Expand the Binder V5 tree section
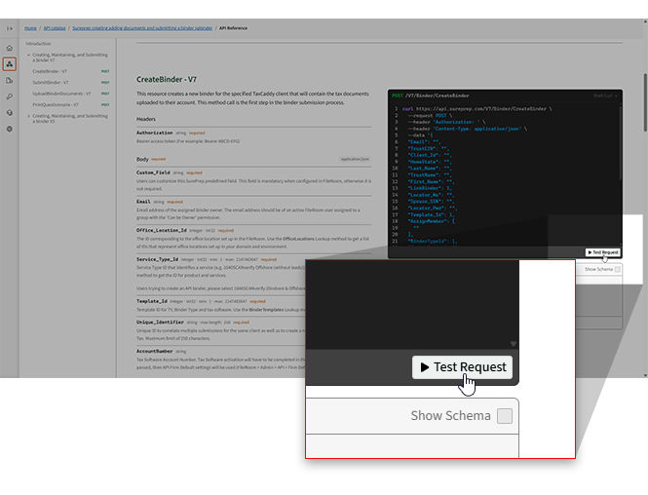The image size is (648, 495). point(28,116)
